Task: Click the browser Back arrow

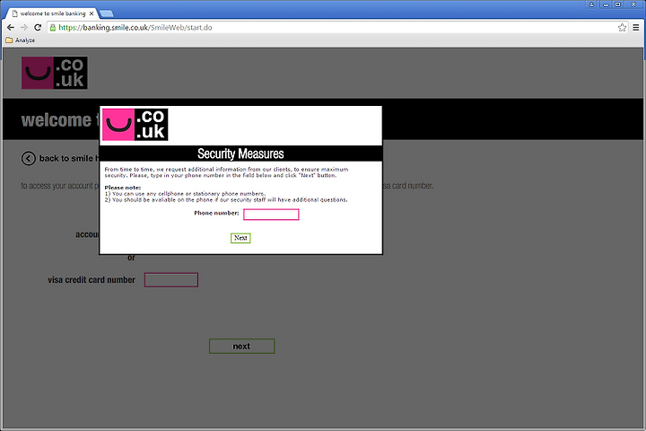Action: click(10, 27)
